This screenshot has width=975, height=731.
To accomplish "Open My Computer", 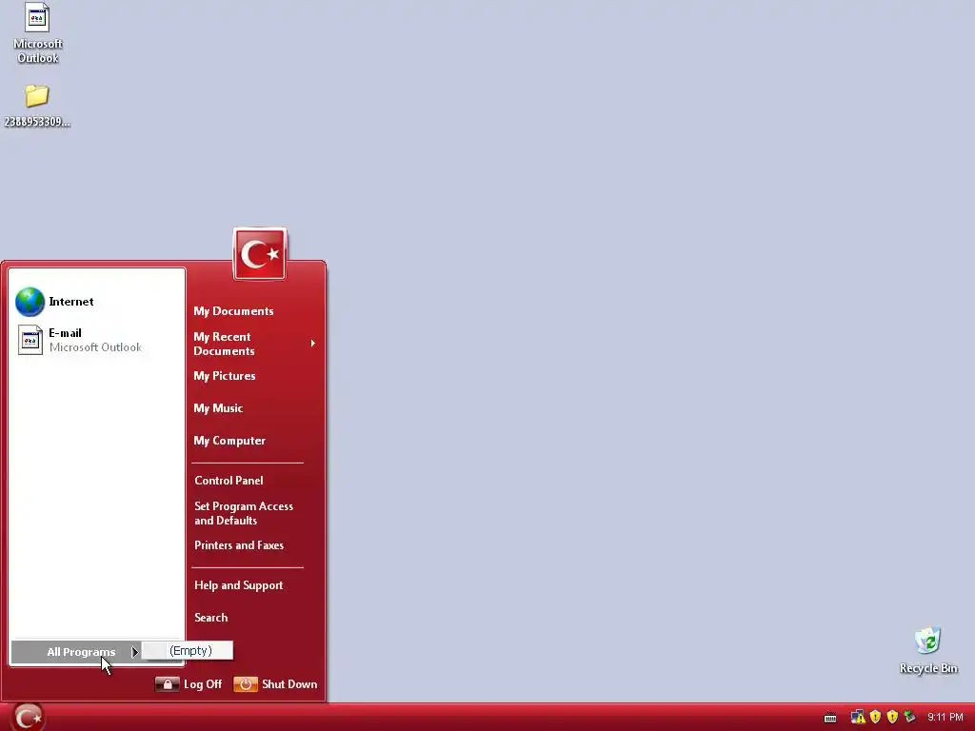I will (229, 440).
